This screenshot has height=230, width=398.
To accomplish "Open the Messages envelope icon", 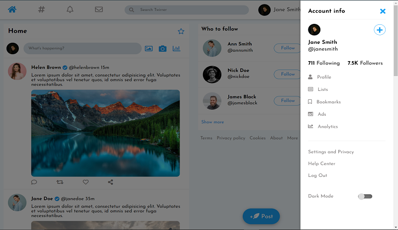I will (99, 9).
